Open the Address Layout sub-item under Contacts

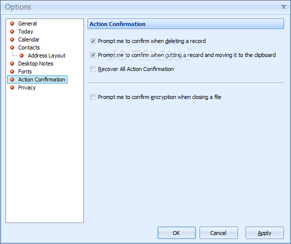click(46, 55)
